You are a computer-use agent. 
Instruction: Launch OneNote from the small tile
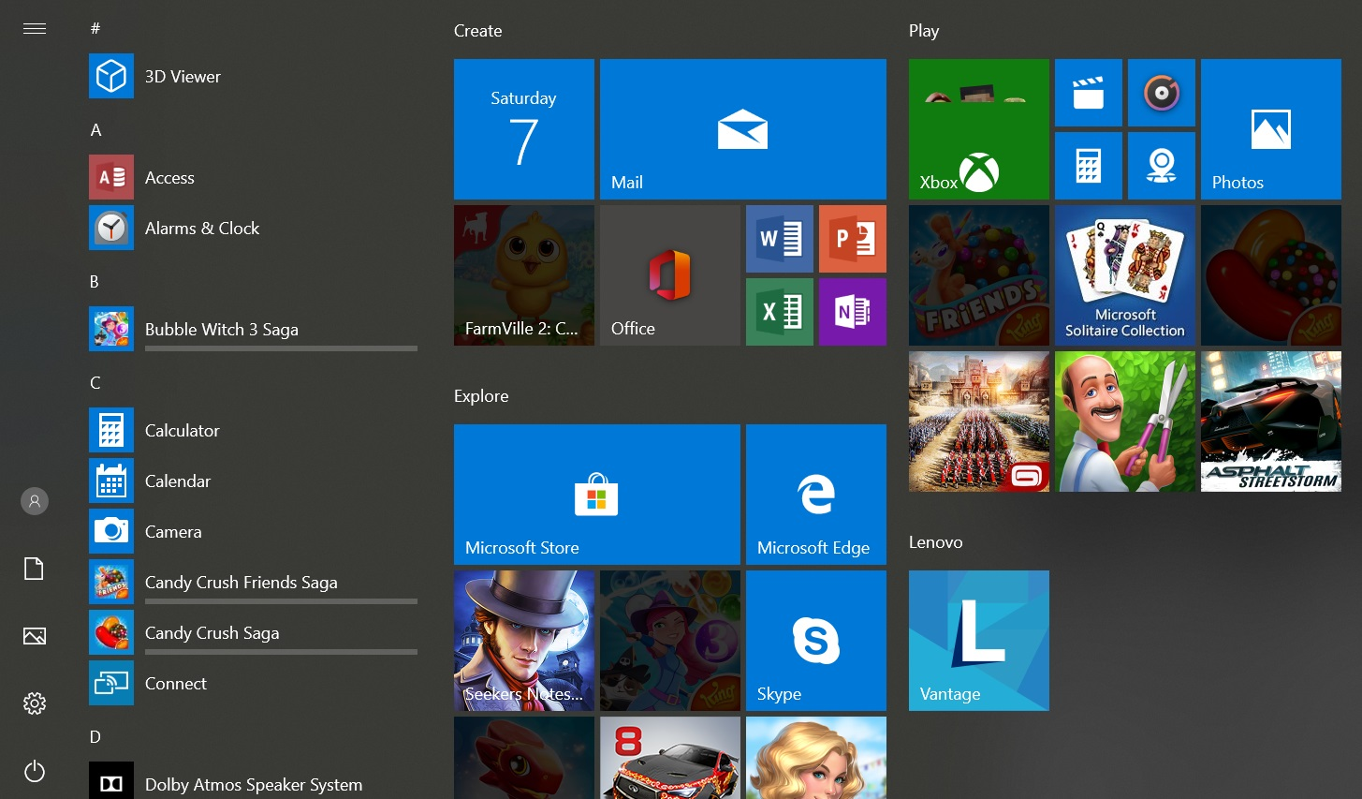click(853, 312)
